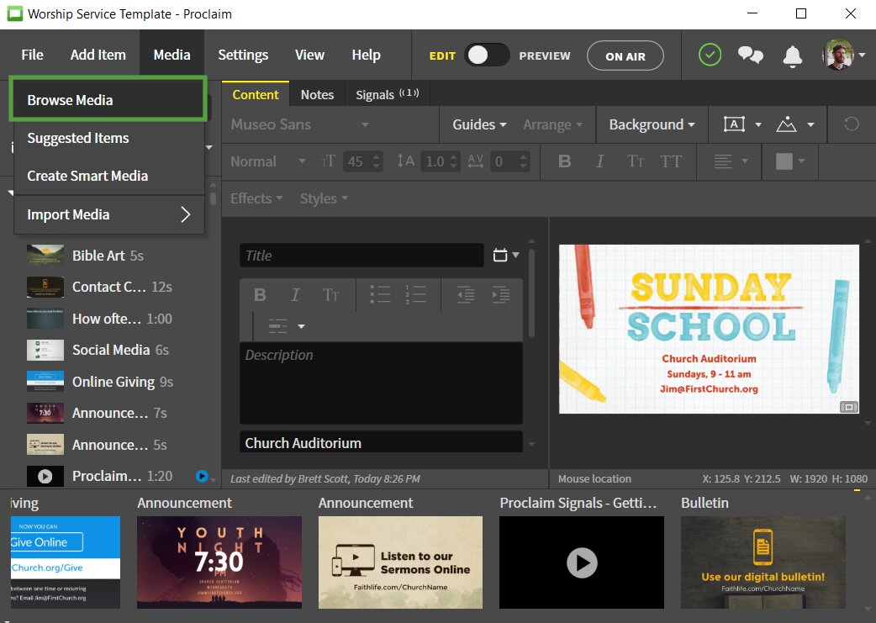Image resolution: width=876 pixels, height=623 pixels.
Task: Toggle bold in the slide formatting toolbar
Action: click(565, 161)
